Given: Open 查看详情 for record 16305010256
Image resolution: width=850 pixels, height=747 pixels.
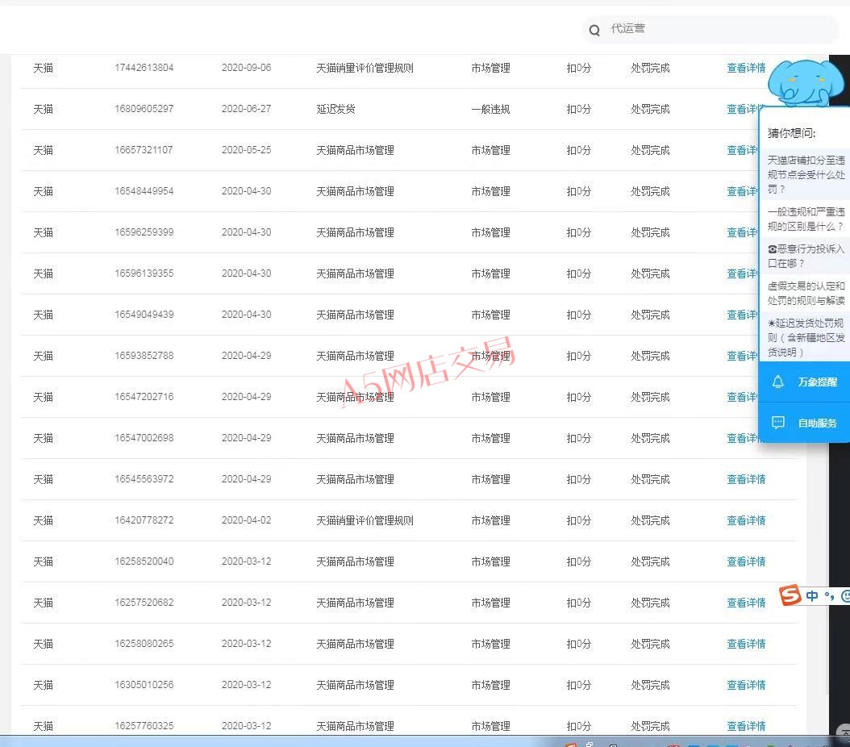Looking at the screenshot, I should click(746, 686).
